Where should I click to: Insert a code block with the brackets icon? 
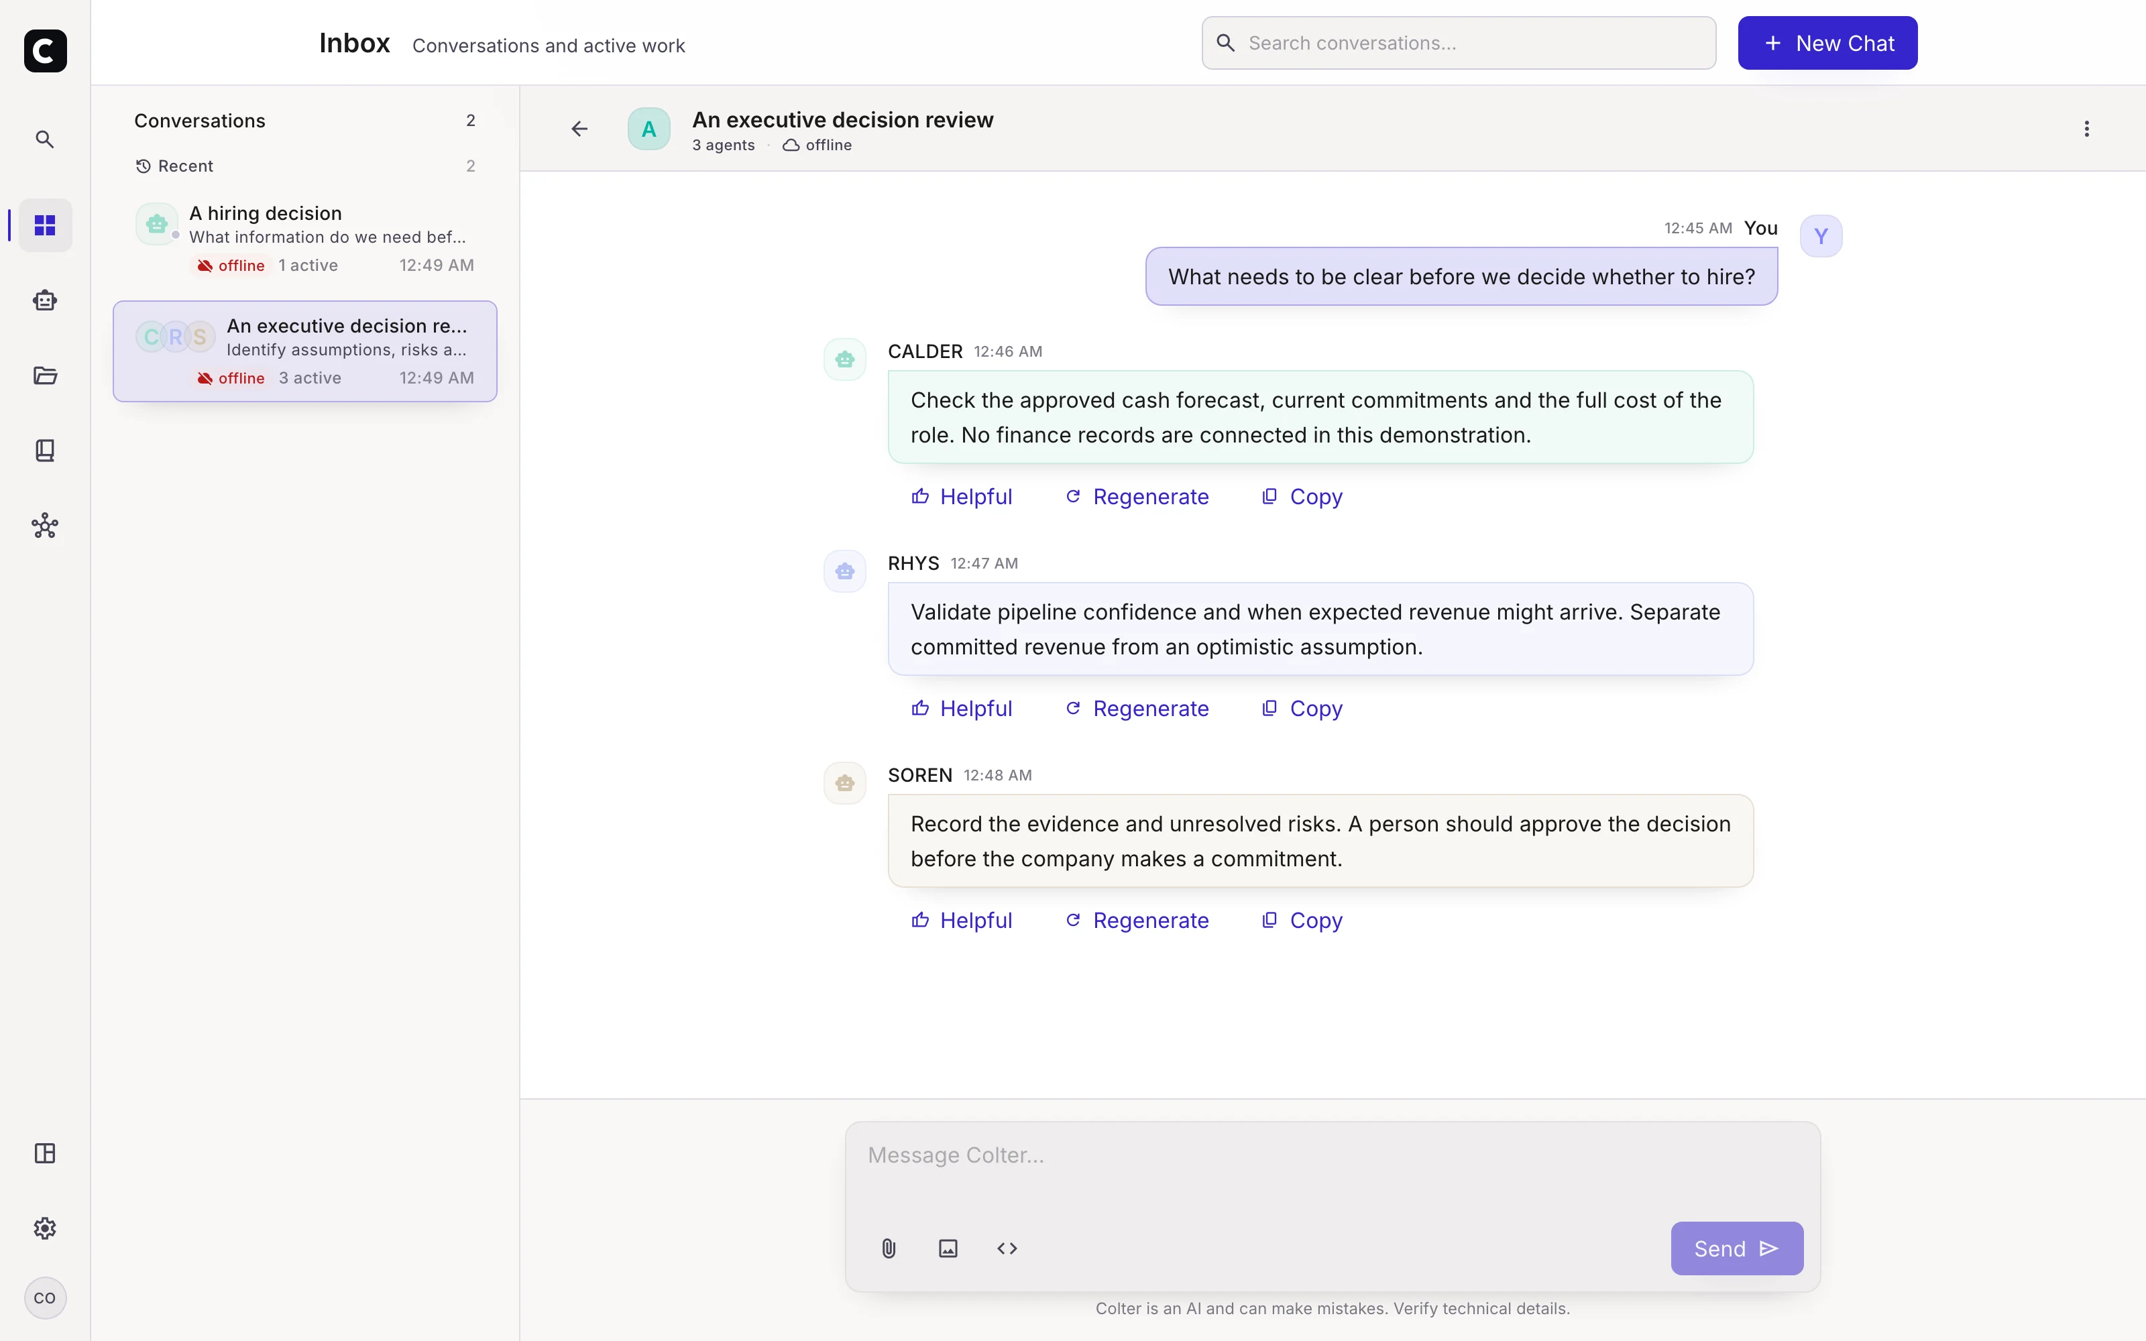[x=1007, y=1248]
